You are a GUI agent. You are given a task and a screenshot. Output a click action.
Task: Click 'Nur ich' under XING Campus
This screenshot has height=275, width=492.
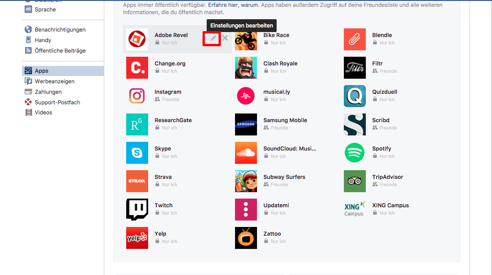pyautogui.click(x=387, y=213)
